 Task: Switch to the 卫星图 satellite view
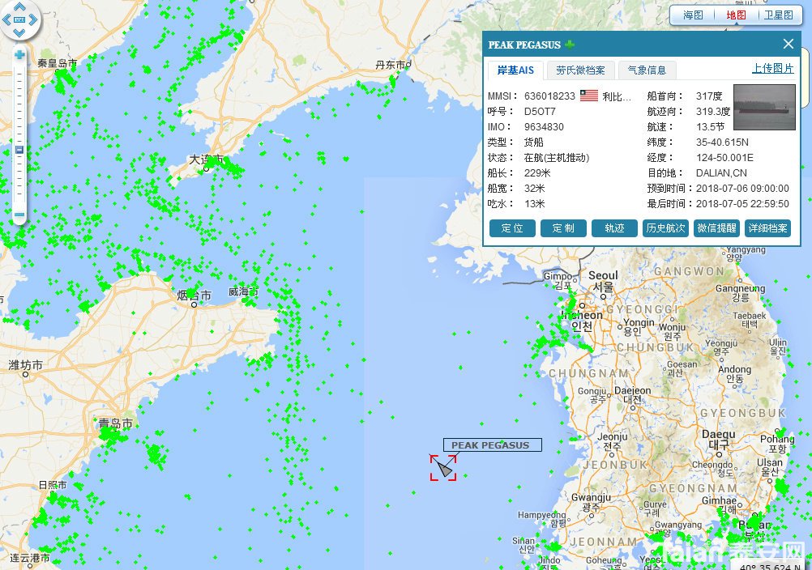point(779,15)
